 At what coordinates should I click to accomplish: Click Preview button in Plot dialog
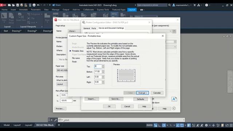click(x=60, y=108)
